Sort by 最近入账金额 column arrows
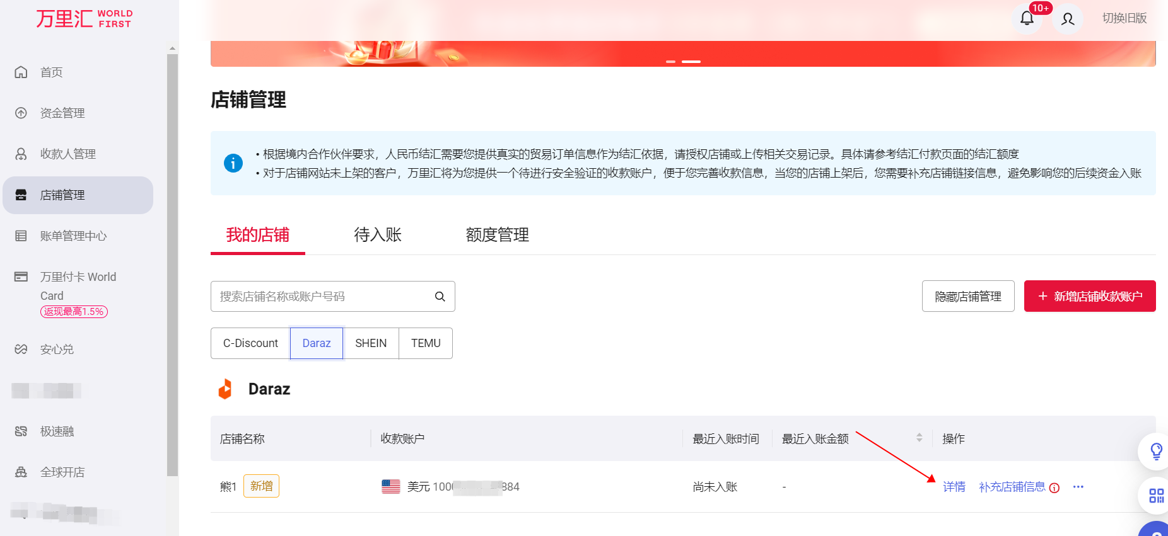1168x536 pixels. [919, 438]
